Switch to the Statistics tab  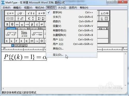34,29
